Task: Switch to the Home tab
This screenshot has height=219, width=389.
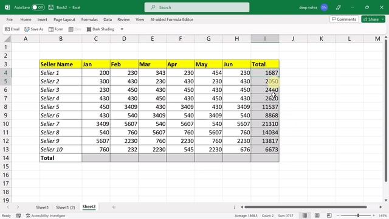Action: point(26,19)
